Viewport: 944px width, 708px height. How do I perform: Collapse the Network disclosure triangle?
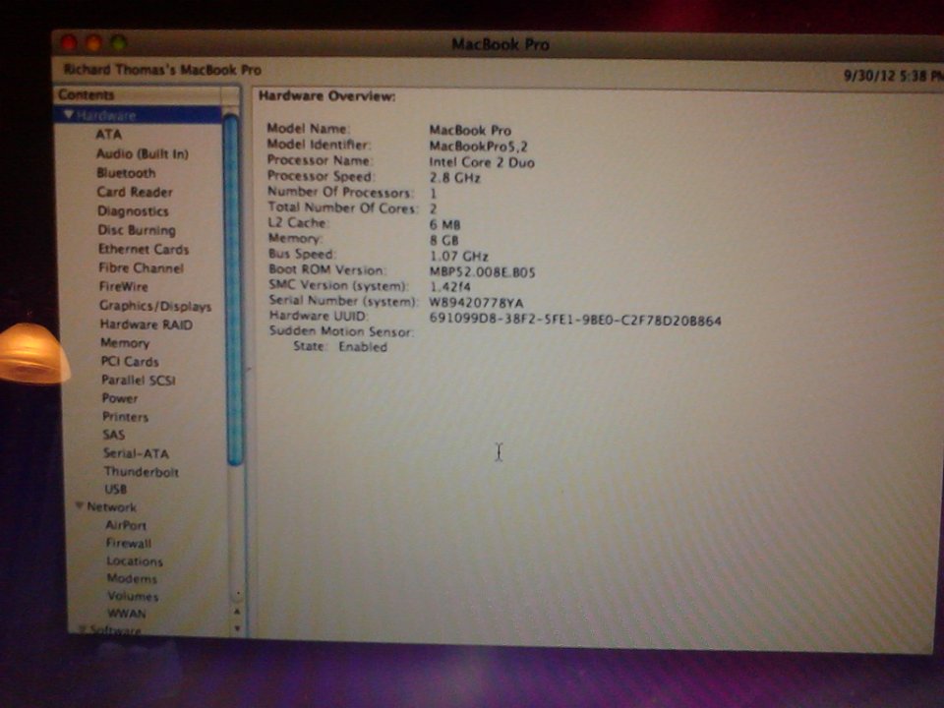point(79,506)
